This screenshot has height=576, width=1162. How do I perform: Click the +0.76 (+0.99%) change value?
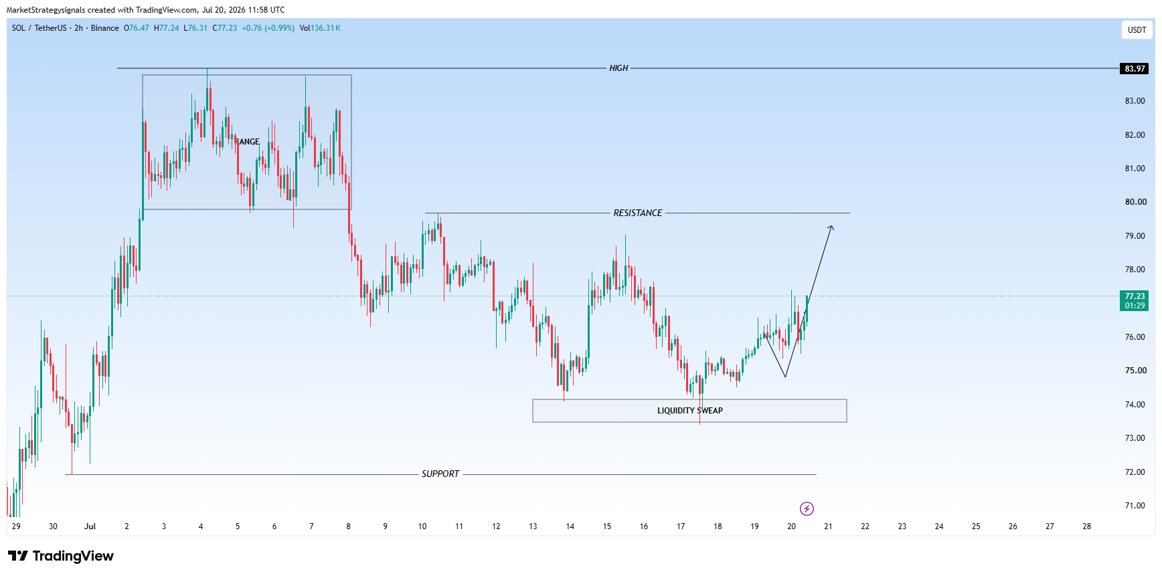[x=268, y=28]
